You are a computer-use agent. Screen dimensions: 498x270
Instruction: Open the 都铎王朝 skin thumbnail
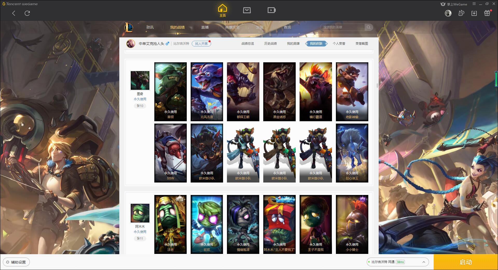[243, 92]
